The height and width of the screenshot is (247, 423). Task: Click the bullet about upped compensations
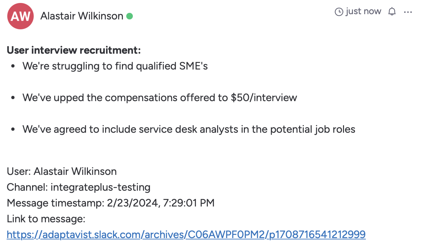[160, 97]
